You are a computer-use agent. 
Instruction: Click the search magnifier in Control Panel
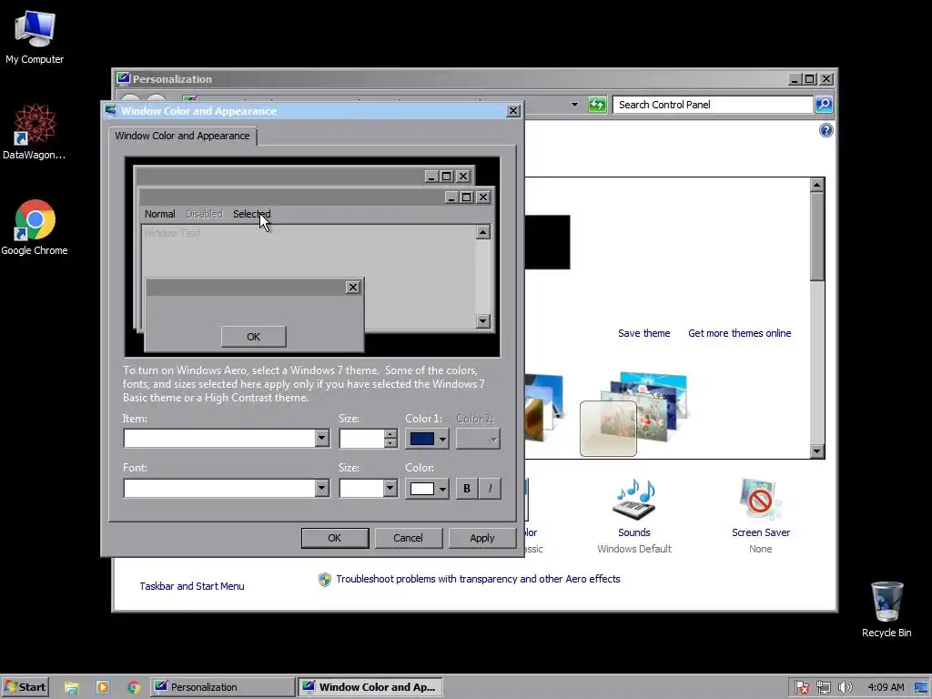point(823,105)
